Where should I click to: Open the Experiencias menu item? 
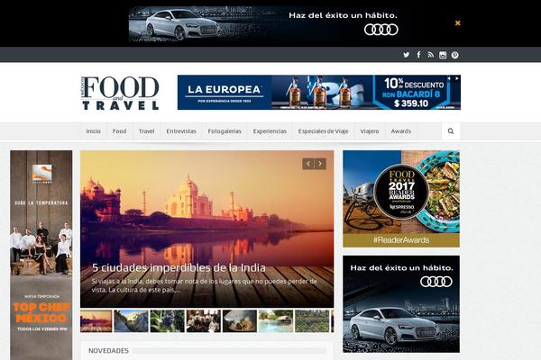pyautogui.click(x=270, y=131)
